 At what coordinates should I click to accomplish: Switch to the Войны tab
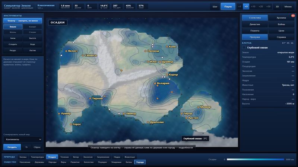point(281,24)
